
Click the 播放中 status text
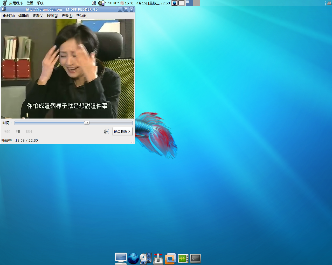point(7,141)
